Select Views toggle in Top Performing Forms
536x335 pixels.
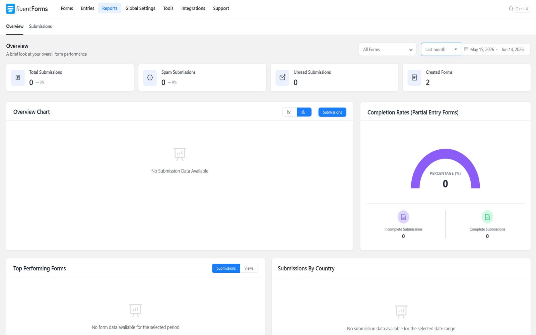click(x=249, y=268)
